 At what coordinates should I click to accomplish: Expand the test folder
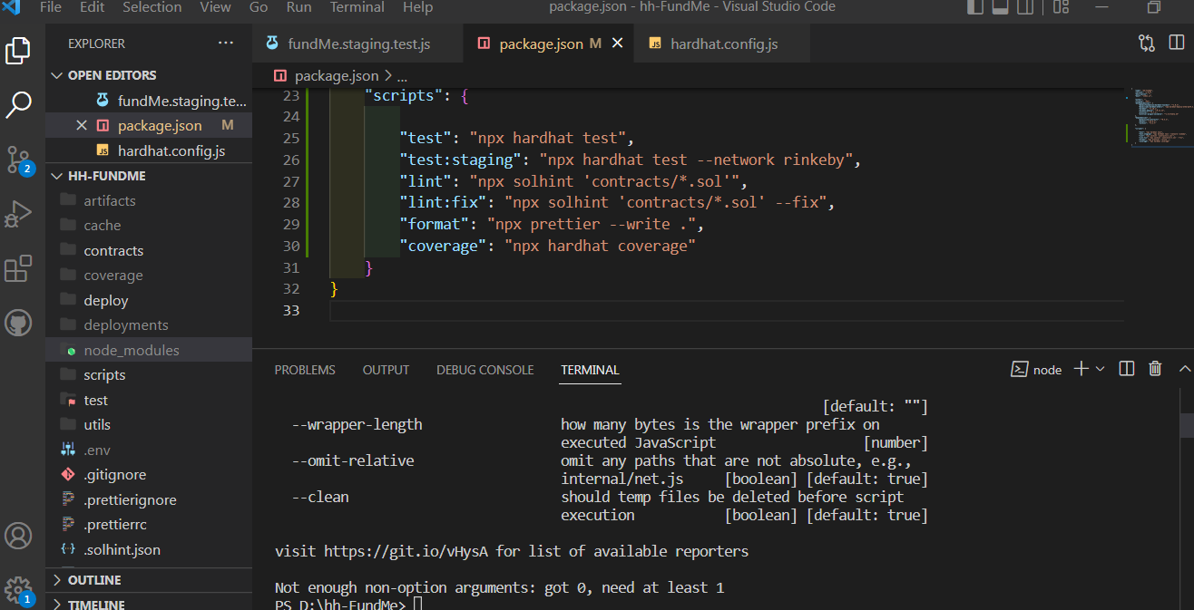(x=149, y=400)
